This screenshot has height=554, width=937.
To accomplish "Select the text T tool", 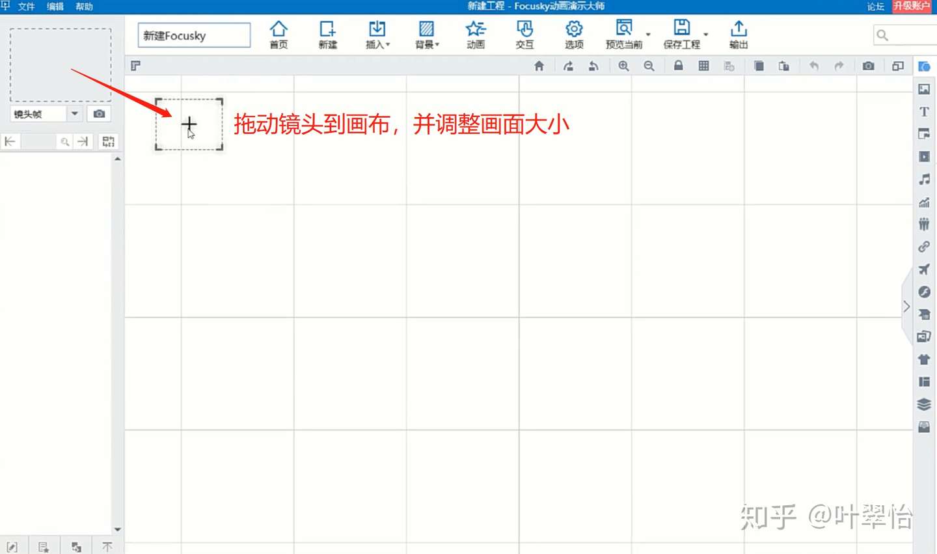I will coord(924,111).
